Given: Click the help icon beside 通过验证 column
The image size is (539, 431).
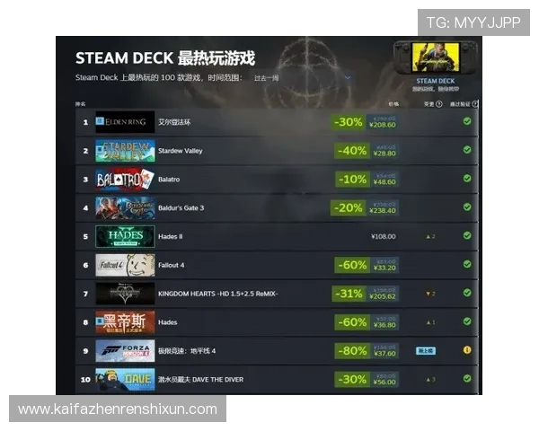Looking at the screenshot, I should 475,104.
